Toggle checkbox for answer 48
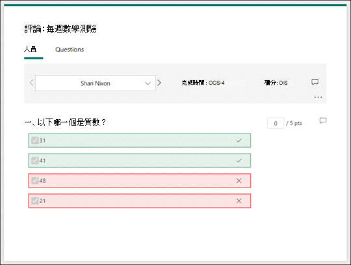Viewport: 351px width, 265px height. [35, 181]
